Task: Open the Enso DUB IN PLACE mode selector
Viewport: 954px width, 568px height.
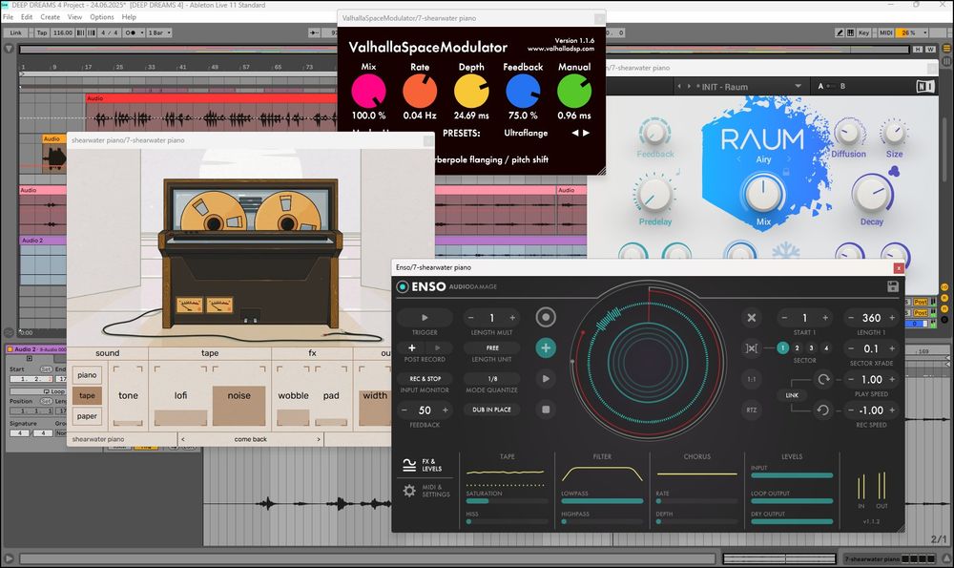Action: (x=491, y=410)
